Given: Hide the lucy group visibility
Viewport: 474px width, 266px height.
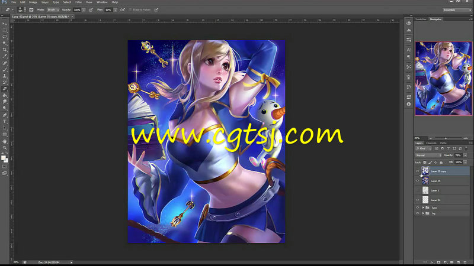Looking at the screenshot, I should 418,207.
